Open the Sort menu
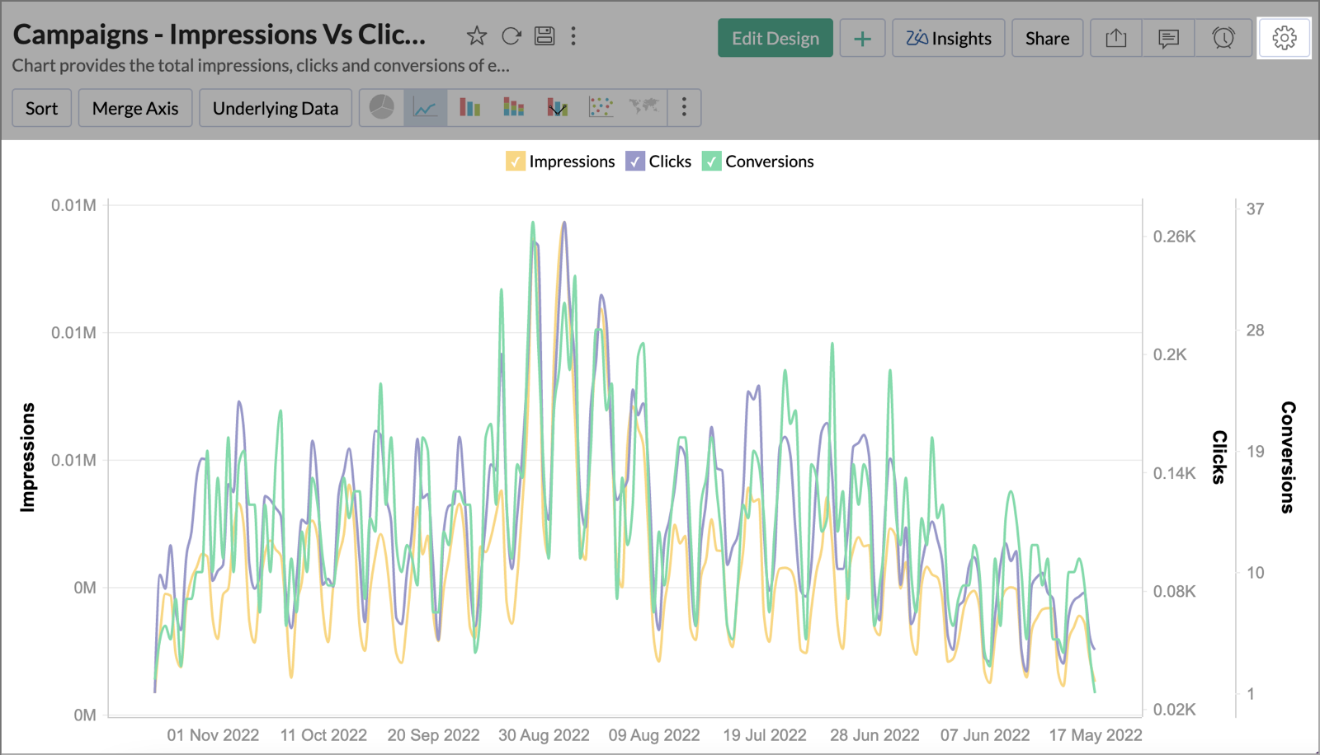 tap(42, 108)
